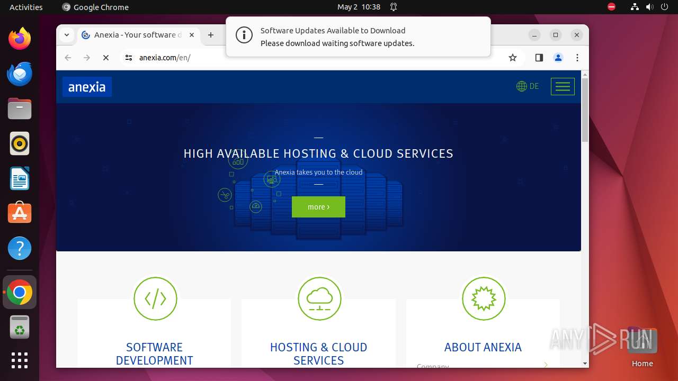Open a new tab with the plus button
Screen dimensions: 678x381
211,35
